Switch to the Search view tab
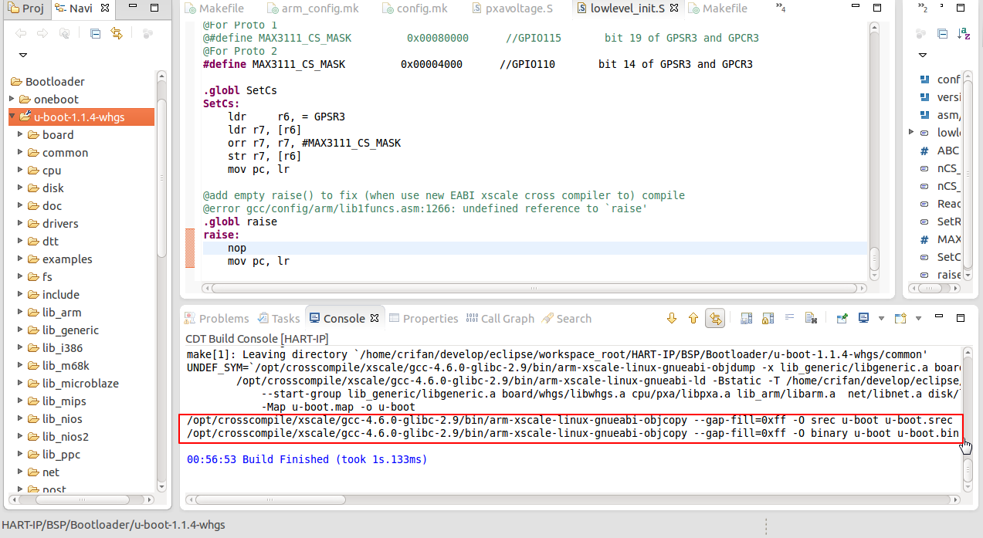The image size is (983, 538). [x=567, y=318]
